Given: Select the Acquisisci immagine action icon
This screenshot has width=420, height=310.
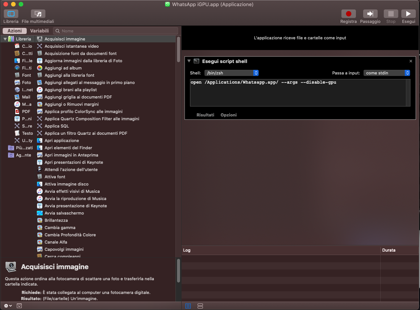Looking at the screenshot, I should click(40, 39).
